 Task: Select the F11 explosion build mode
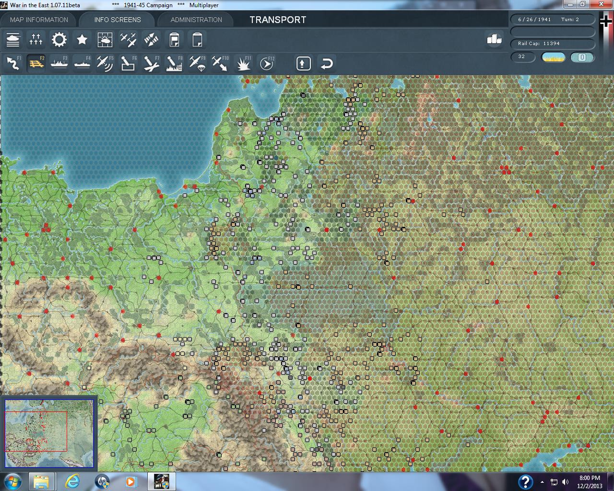click(243, 63)
